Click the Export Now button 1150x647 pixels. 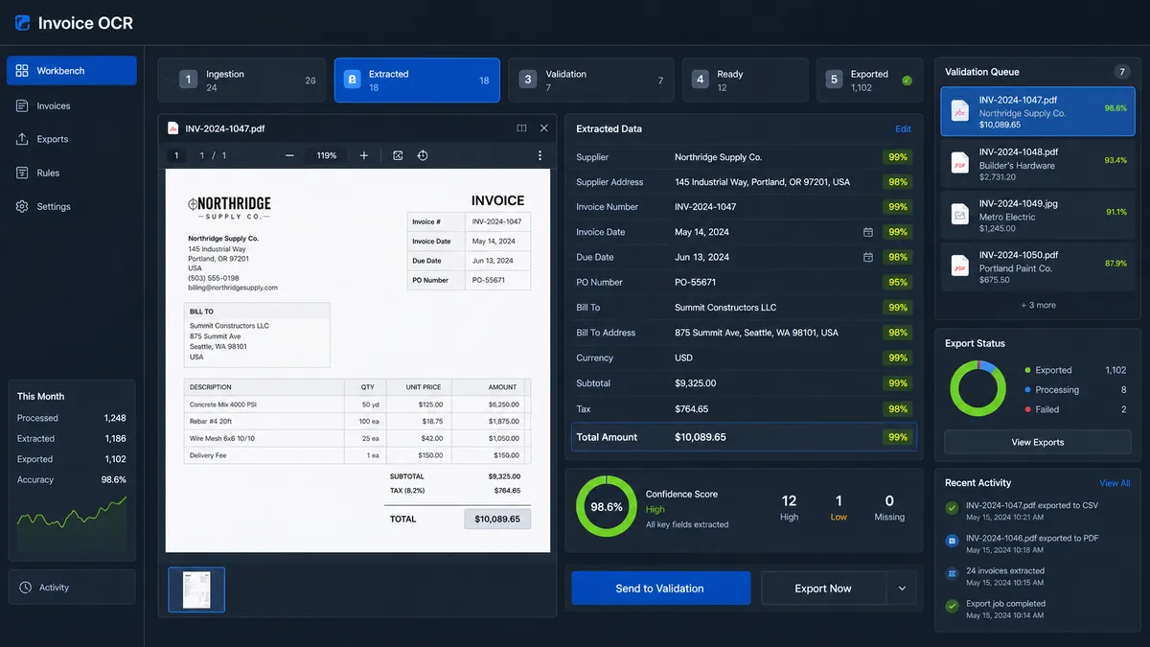click(x=823, y=589)
